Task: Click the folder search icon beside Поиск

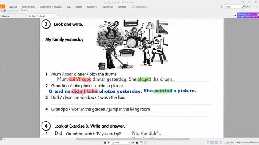Action: pyautogui.click(x=222, y=7)
